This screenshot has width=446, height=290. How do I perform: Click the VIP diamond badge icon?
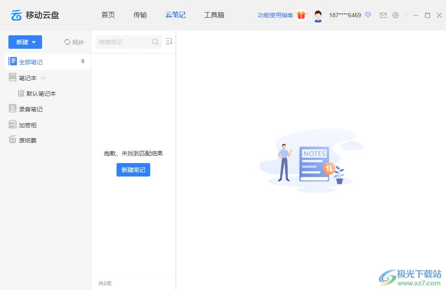[368, 15]
